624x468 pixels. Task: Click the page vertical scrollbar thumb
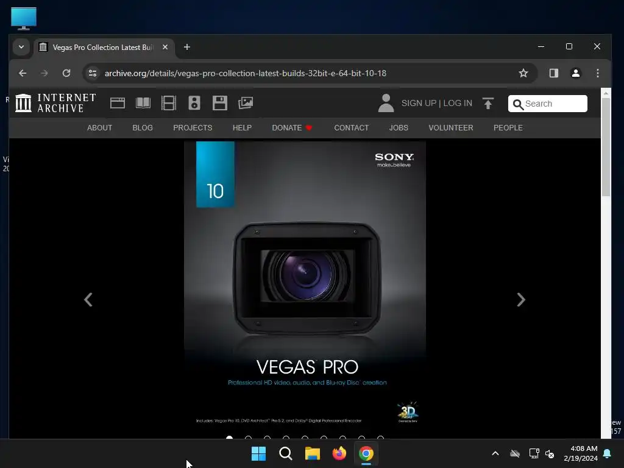pos(606,147)
